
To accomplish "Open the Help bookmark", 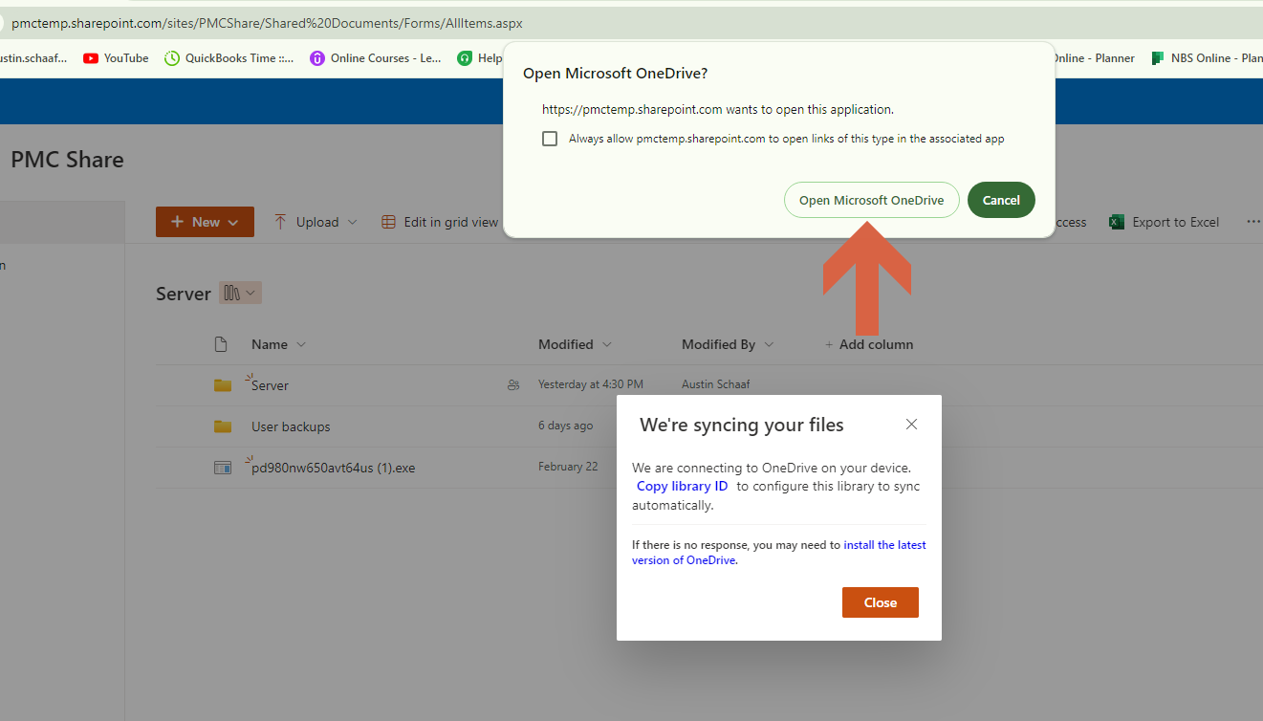I will point(480,58).
